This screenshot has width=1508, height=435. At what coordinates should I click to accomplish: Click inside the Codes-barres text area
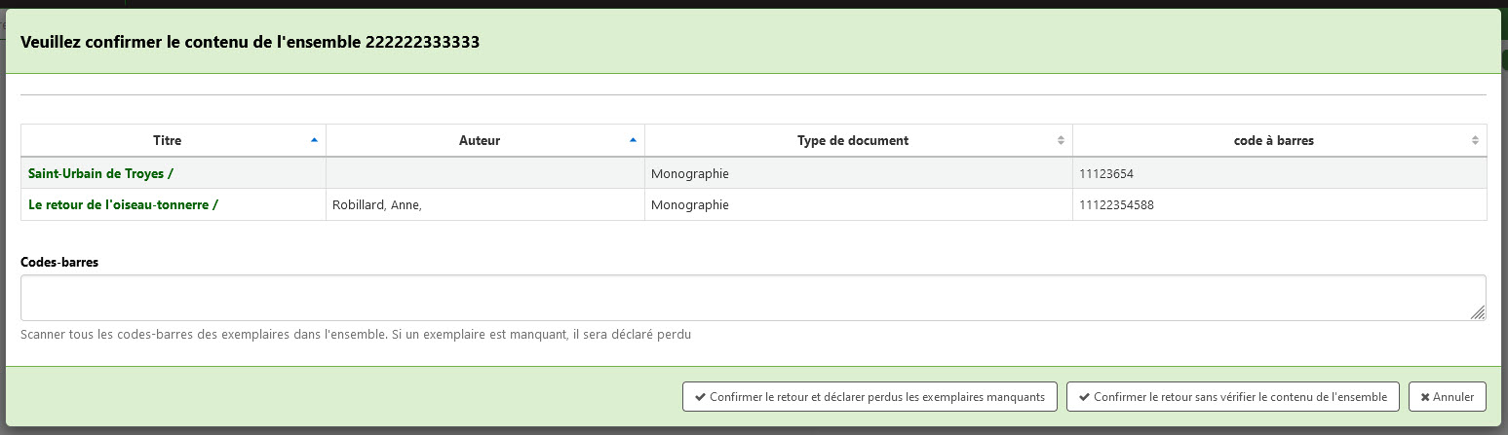coord(753,298)
